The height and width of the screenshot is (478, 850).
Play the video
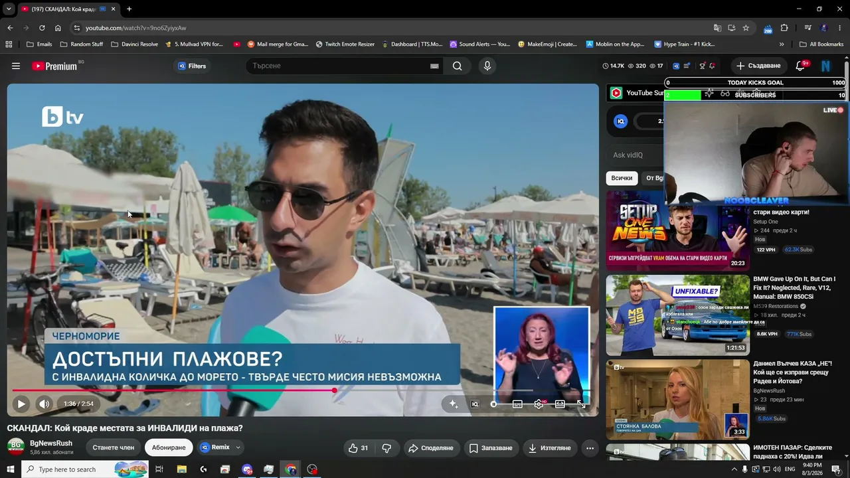[21, 404]
